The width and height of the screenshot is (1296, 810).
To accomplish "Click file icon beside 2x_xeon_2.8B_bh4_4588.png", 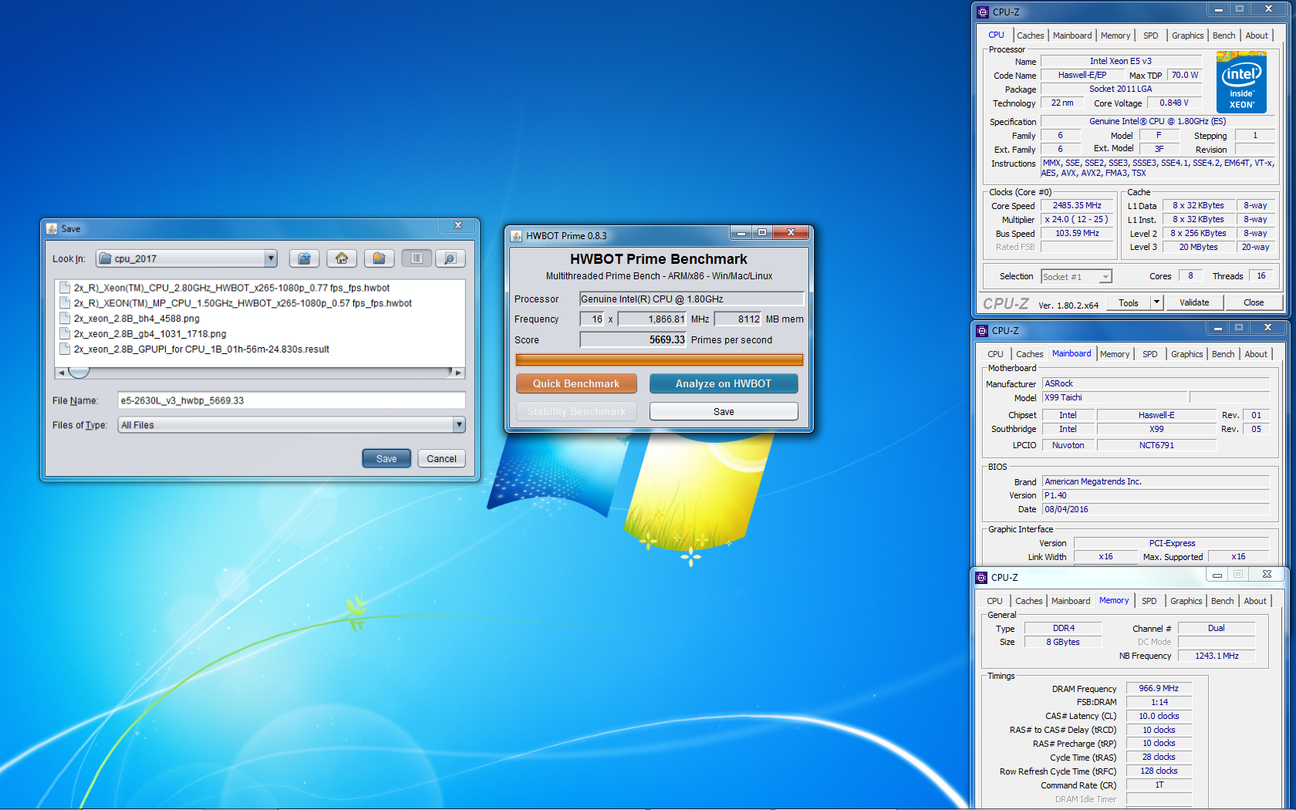I will 65,318.
